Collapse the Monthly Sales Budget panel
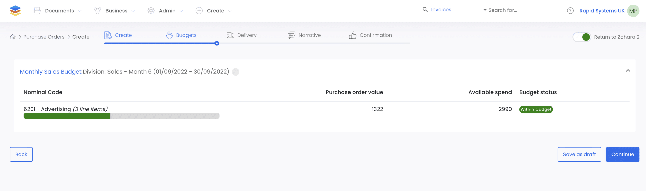 (628, 70)
